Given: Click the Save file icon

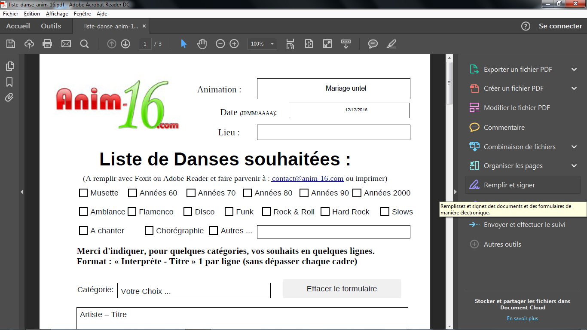Looking at the screenshot, I should [11, 44].
